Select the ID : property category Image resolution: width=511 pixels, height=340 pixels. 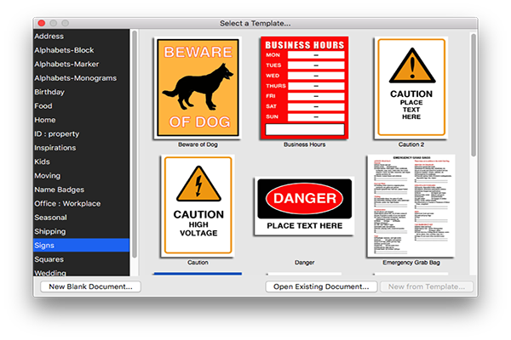click(81, 133)
